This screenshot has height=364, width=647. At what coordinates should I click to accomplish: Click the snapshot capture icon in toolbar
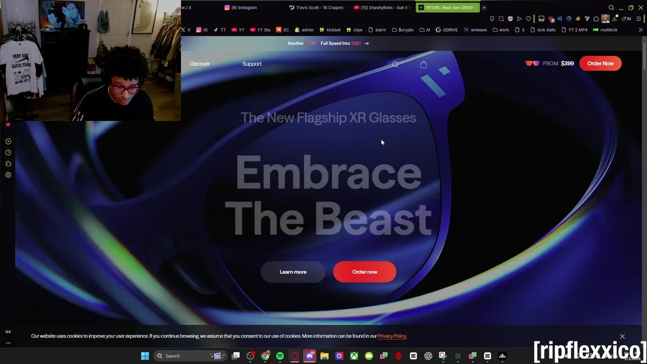coord(501,19)
